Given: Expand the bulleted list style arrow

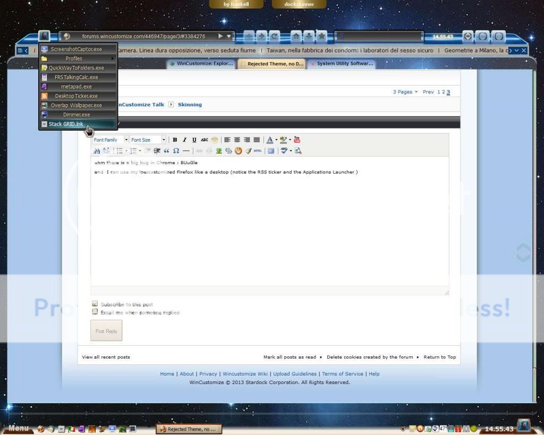Looking at the screenshot, I should pos(126,150).
